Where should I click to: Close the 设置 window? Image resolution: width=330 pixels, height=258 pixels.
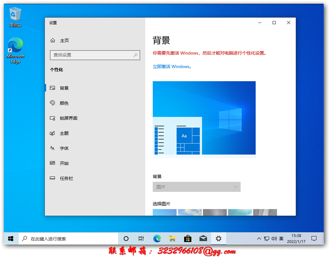tap(288, 22)
